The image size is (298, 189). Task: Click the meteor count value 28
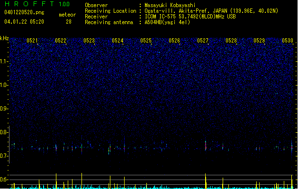[69, 22]
